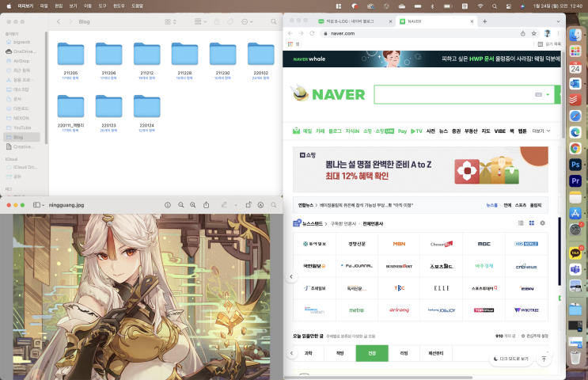The height and width of the screenshot is (380, 588).
Task: Expand the Naver 더보기 services menu
Action: [x=541, y=131]
